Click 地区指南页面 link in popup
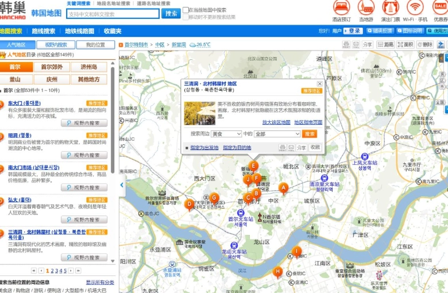Screen dimensions: 448x293 point(308,122)
